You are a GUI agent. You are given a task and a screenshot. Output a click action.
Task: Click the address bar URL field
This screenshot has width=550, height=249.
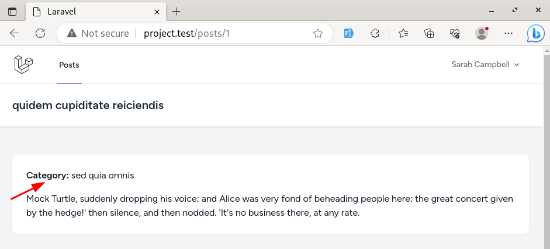(224, 33)
